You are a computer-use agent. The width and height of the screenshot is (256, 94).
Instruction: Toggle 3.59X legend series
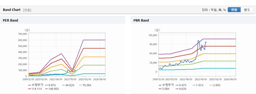click(x=164, y=89)
